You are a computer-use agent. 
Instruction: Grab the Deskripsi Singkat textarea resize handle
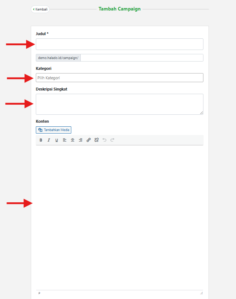201,113
